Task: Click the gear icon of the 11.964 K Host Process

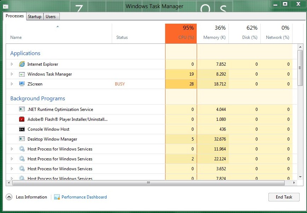Action: click(x=22, y=149)
